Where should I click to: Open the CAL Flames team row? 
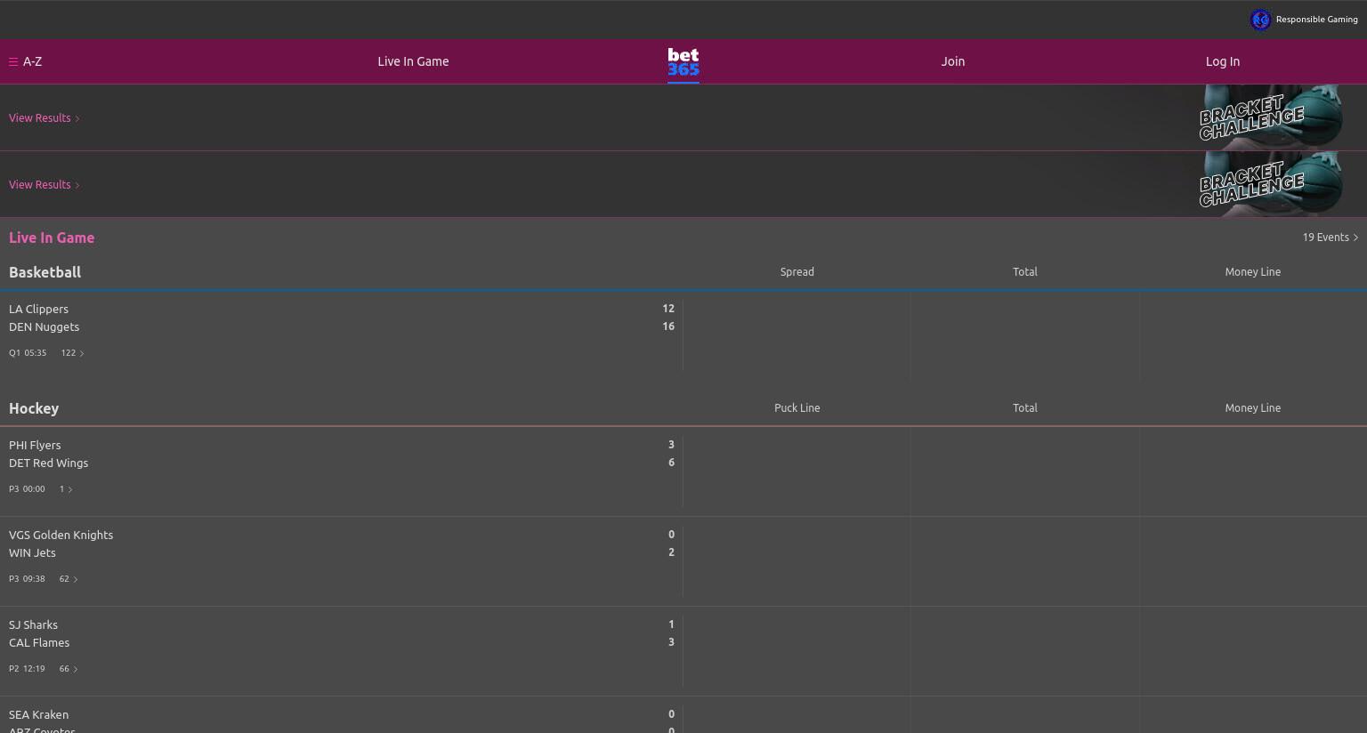39,642
